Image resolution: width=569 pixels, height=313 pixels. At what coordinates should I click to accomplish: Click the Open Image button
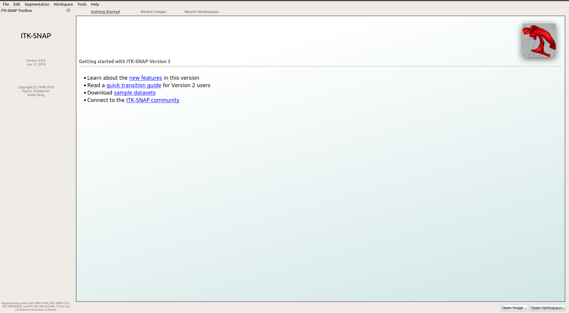click(514, 308)
